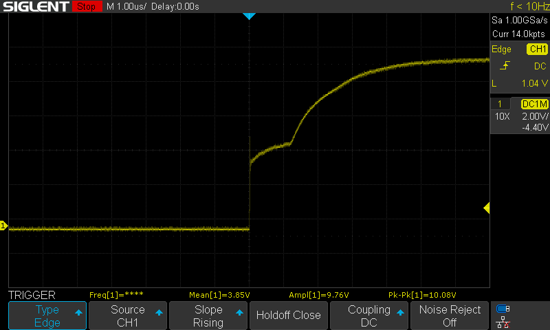Click the f < 10Hz frequency counter
Image resolution: width=550 pixels, height=330 pixels.
click(529, 6)
